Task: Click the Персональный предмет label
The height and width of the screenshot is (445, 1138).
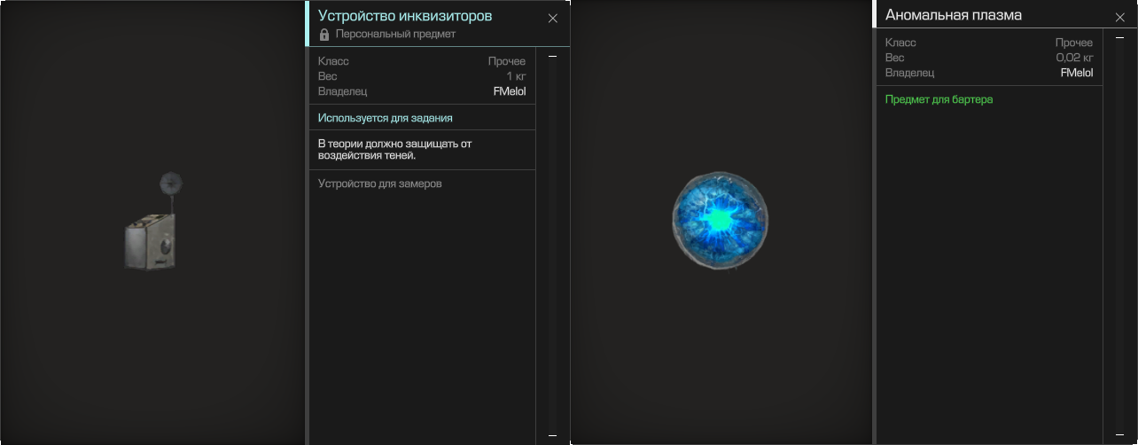Action: (x=395, y=35)
